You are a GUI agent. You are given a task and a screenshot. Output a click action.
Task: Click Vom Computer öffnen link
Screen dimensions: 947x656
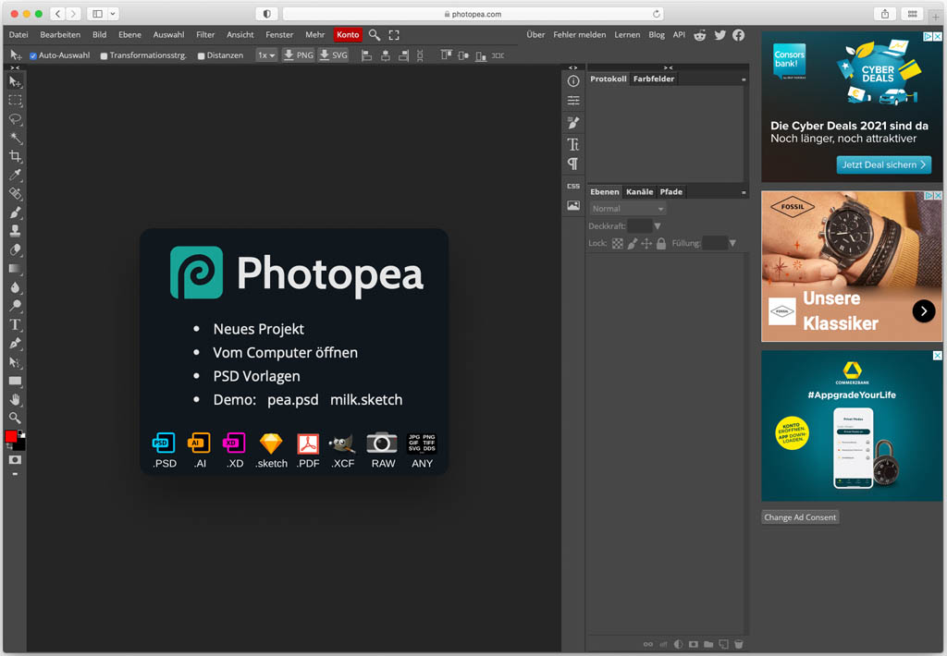point(285,352)
